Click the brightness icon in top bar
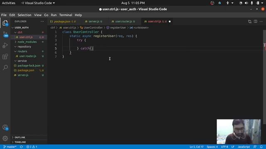This screenshot has height=149, width=266. (241, 3)
